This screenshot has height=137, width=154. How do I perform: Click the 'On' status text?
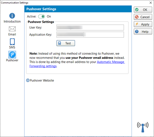(x=49, y=16)
